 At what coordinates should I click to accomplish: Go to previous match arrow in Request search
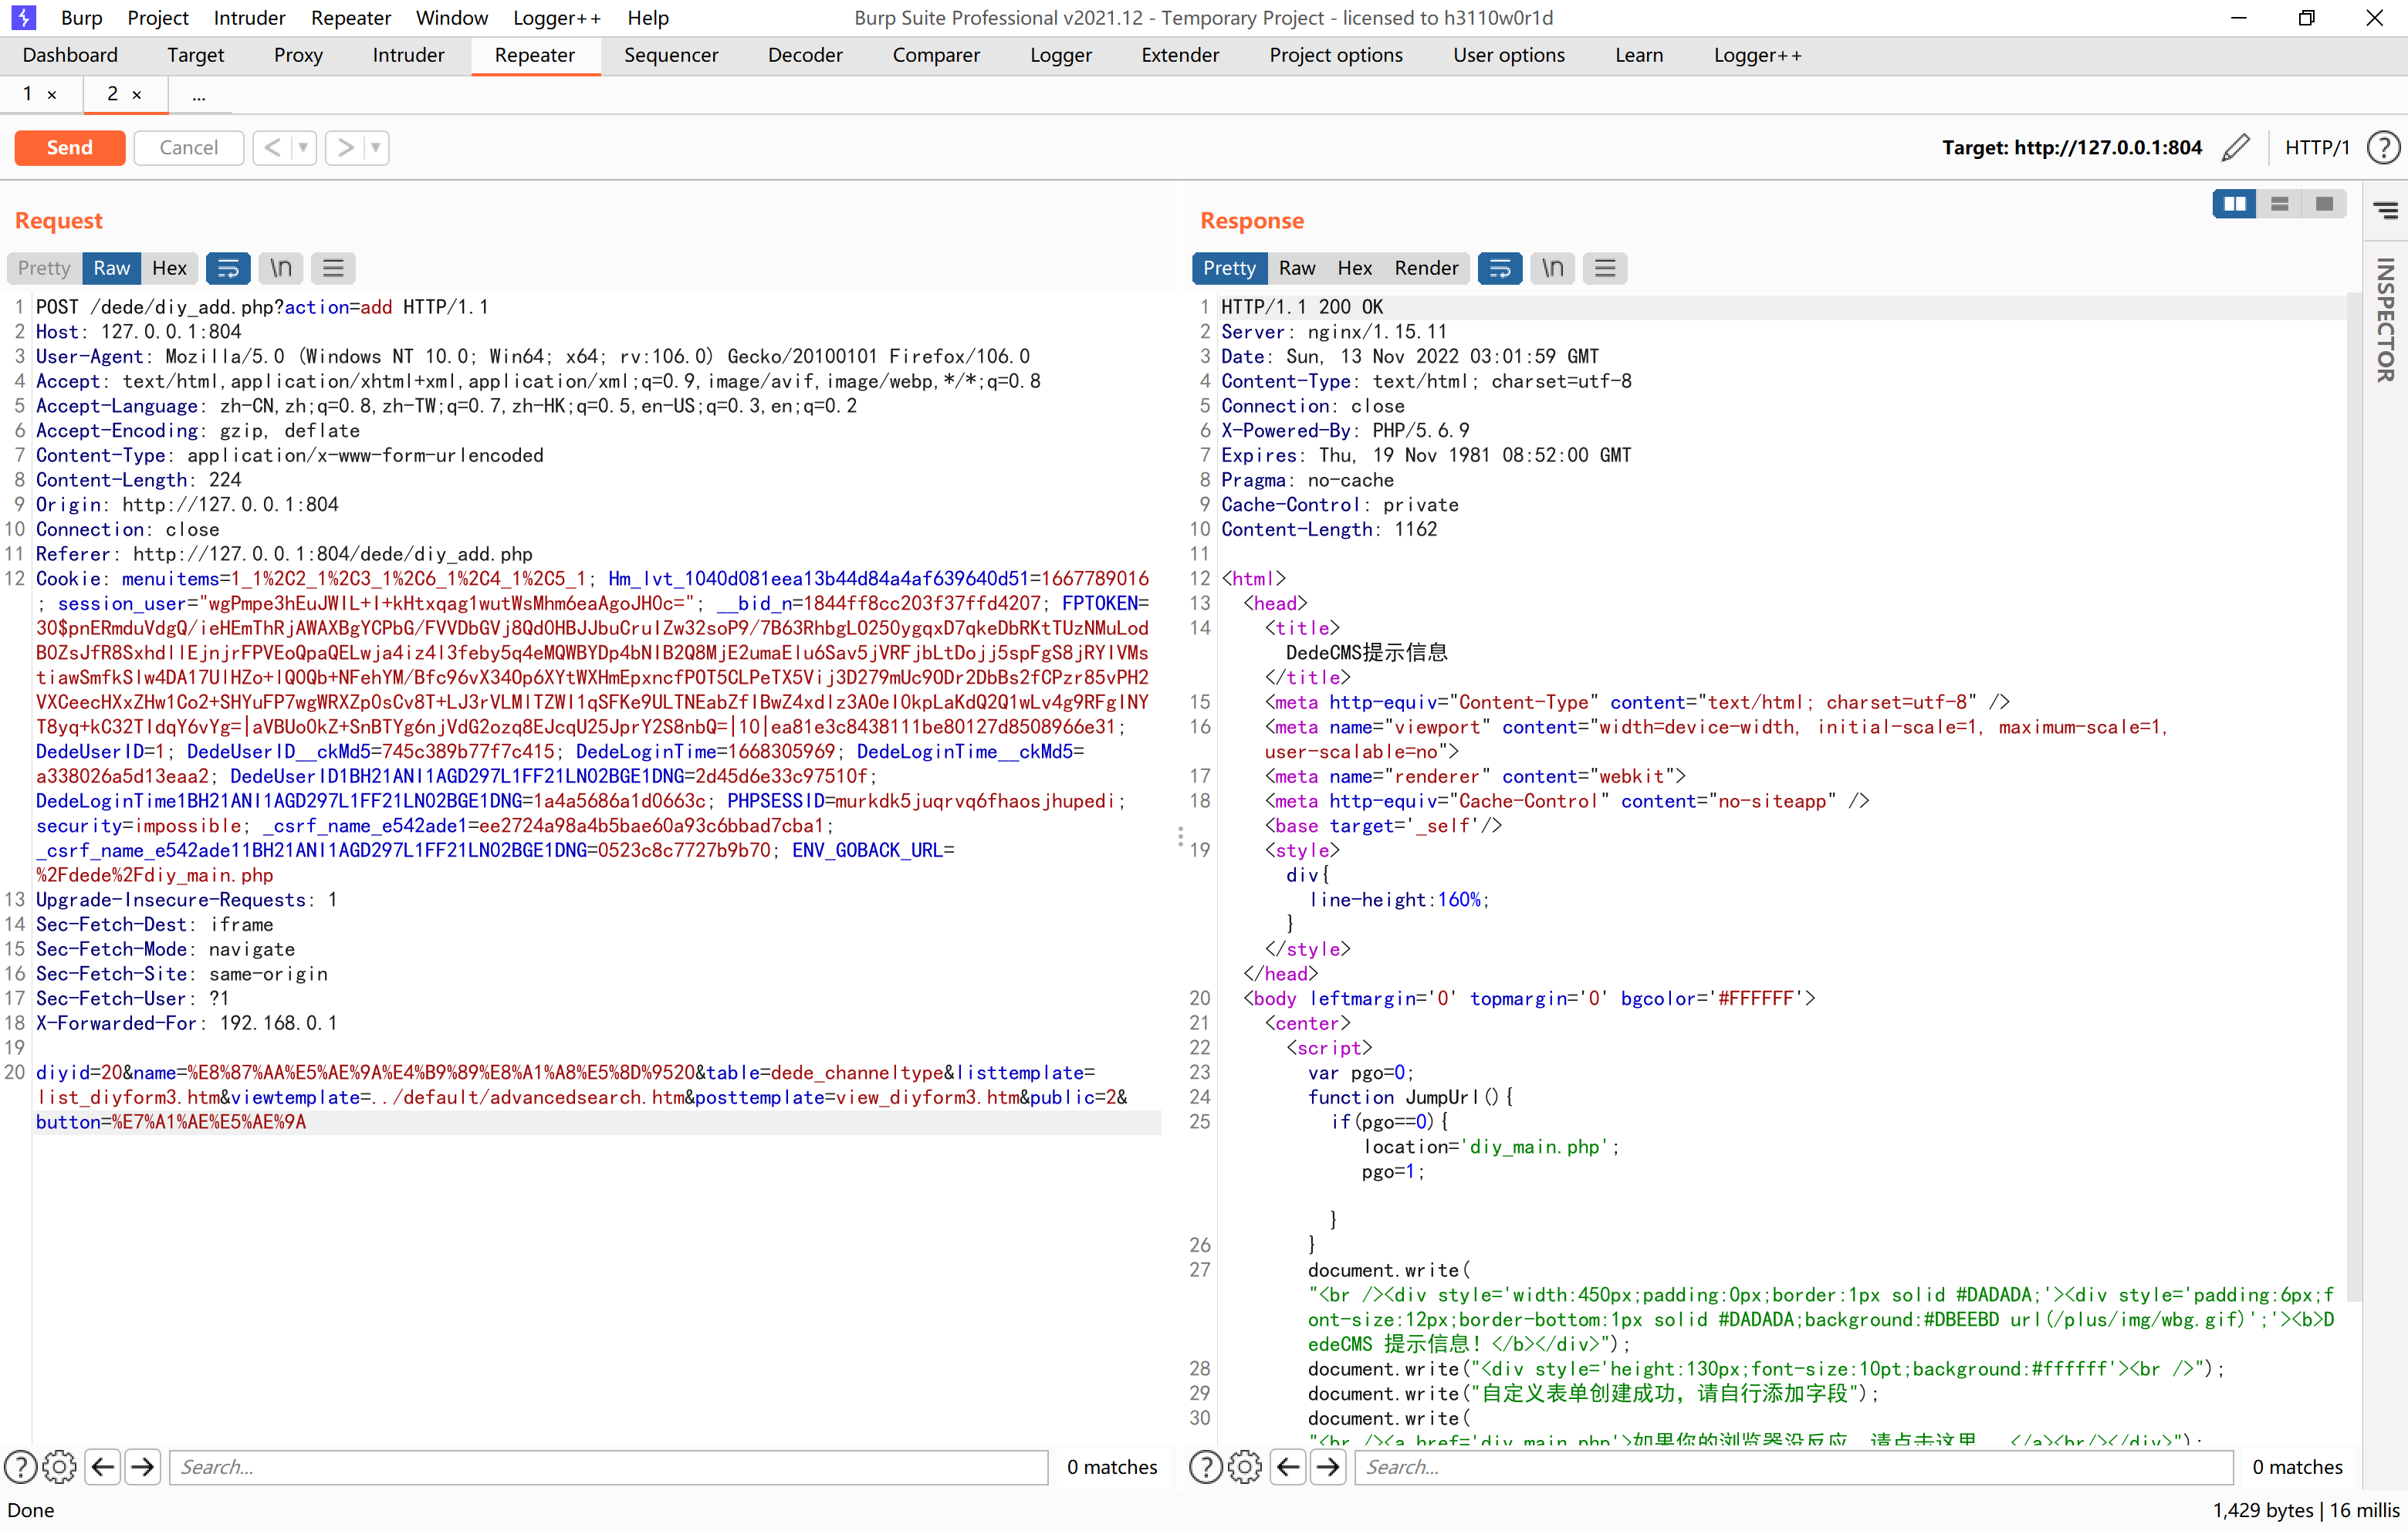coord(103,1467)
